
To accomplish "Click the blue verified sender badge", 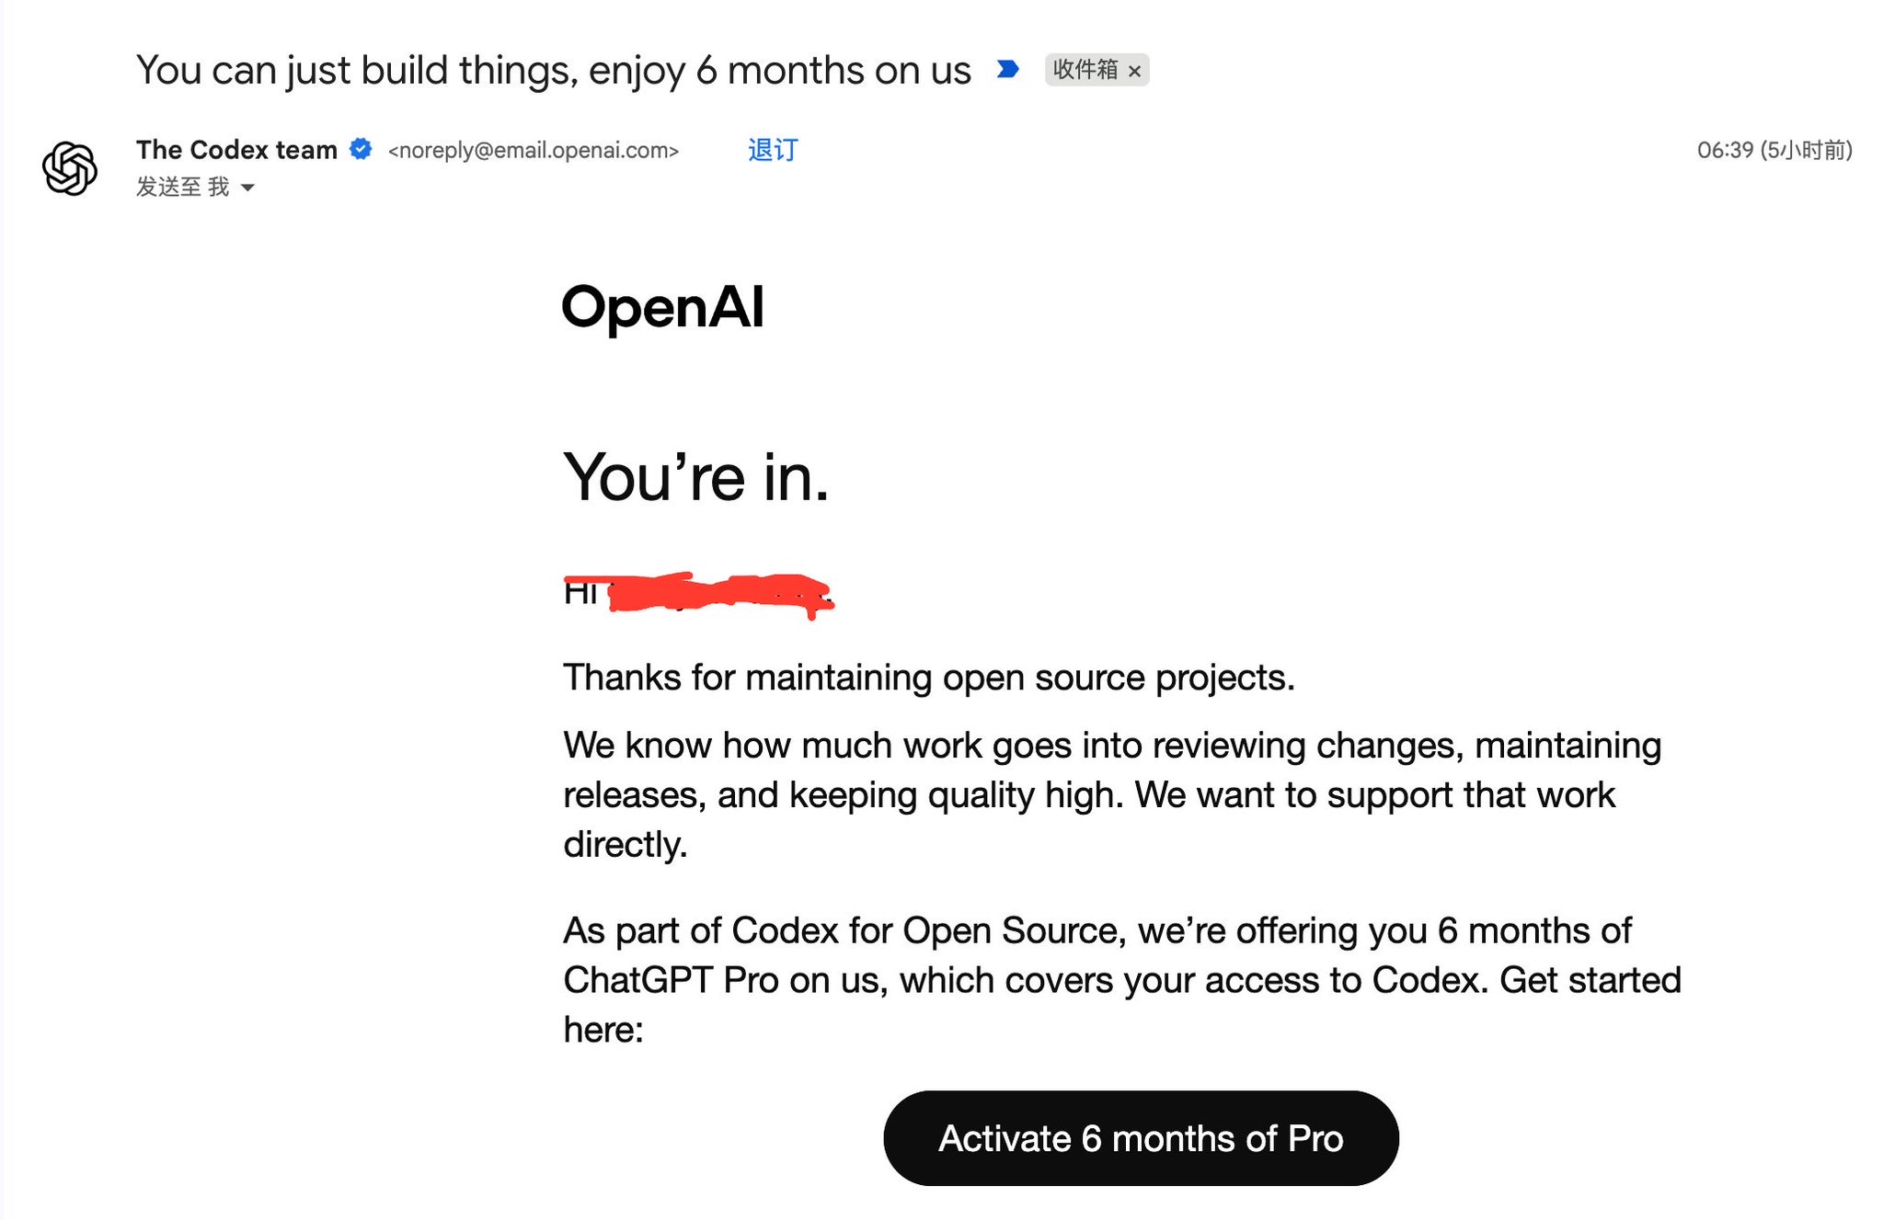I will pos(361,149).
